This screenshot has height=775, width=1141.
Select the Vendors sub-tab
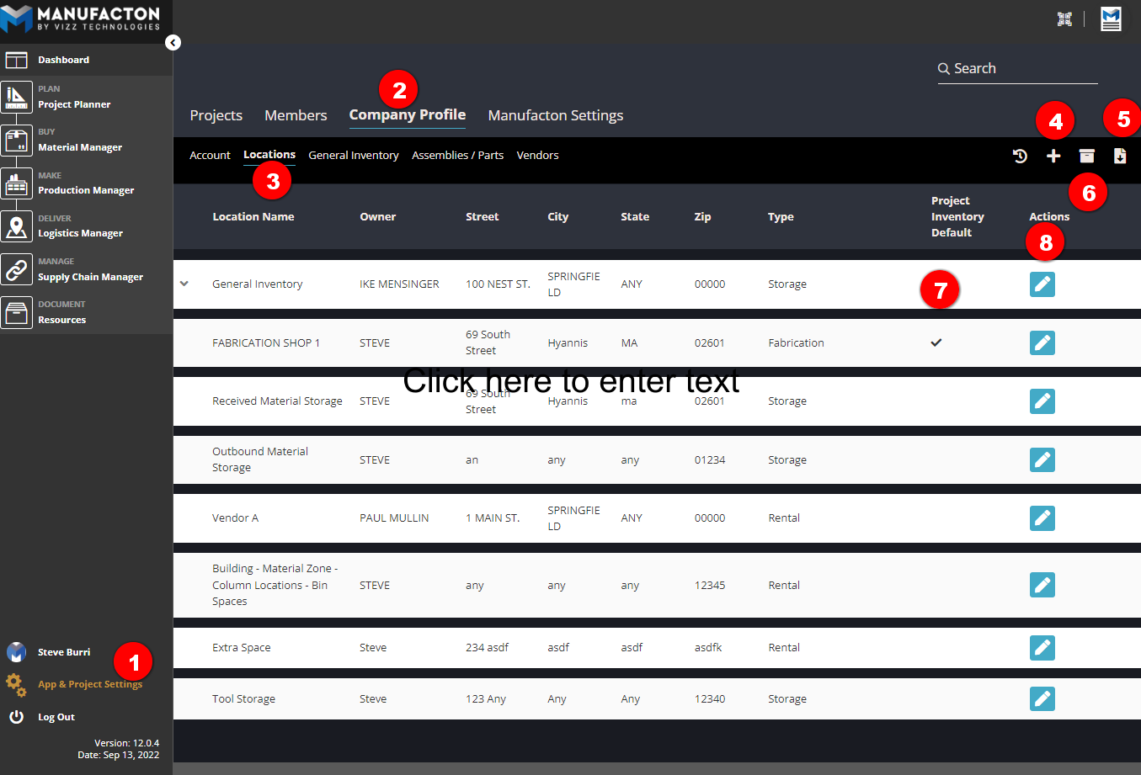coord(537,156)
